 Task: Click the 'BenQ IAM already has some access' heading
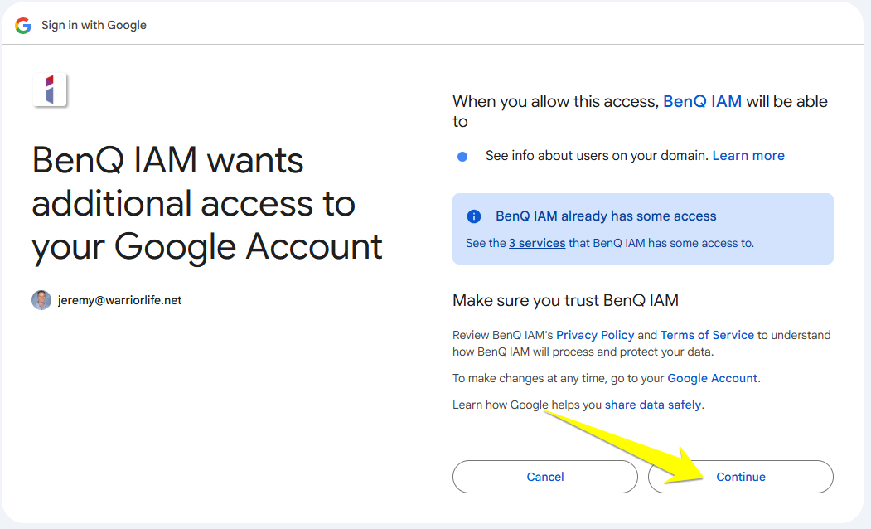(606, 216)
